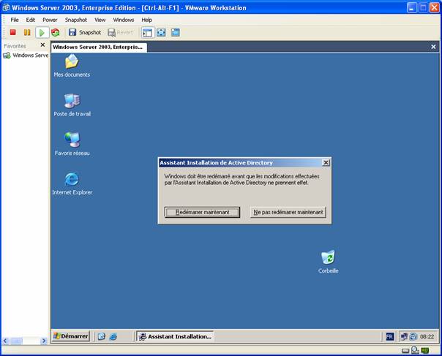The image size is (442, 356).
Task: Select the Windows Server 2003 Enterprise tab
Action: tap(98, 47)
